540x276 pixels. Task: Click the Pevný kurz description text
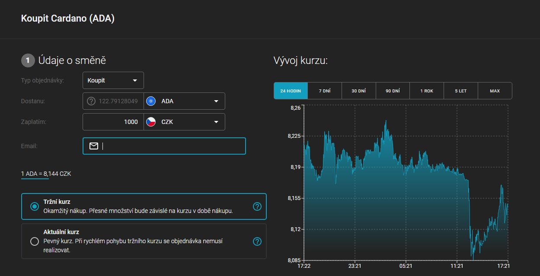133,245
